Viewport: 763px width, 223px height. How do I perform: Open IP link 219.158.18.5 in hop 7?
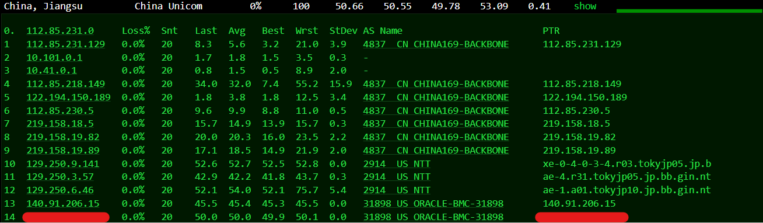point(60,124)
